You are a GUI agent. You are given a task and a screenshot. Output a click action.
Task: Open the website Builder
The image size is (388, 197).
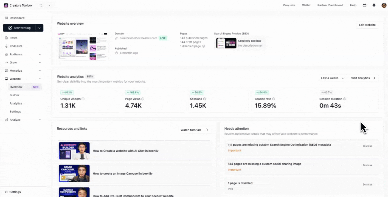click(x=15, y=95)
